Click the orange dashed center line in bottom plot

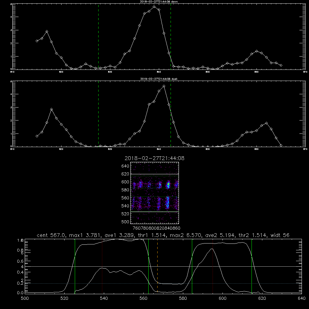[157, 266]
